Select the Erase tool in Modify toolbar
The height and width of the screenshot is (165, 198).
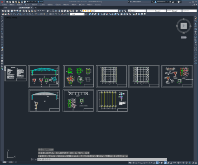pyautogui.click(x=196, y=18)
